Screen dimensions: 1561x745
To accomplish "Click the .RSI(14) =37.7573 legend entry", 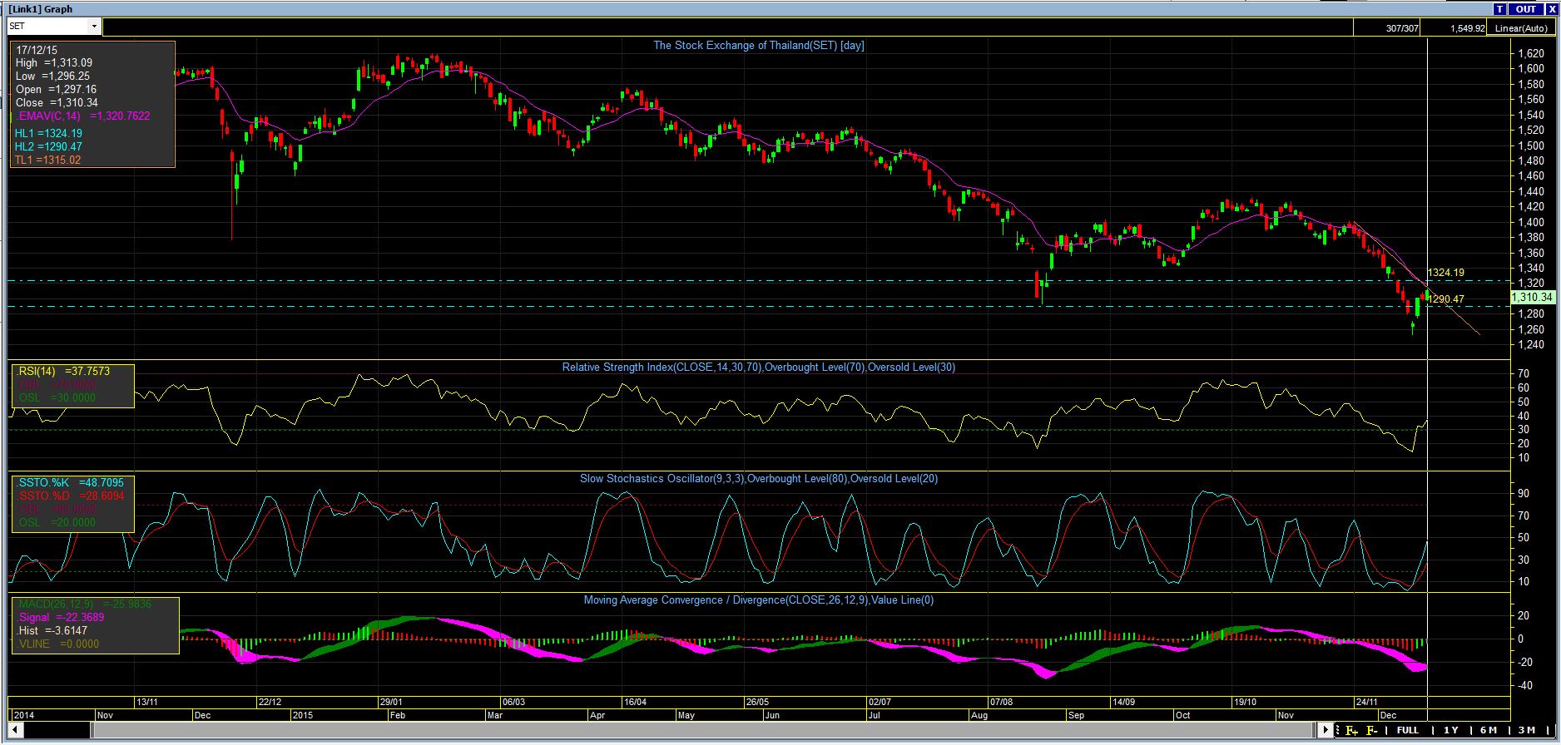I will pyautogui.click(x=62, y=372).
